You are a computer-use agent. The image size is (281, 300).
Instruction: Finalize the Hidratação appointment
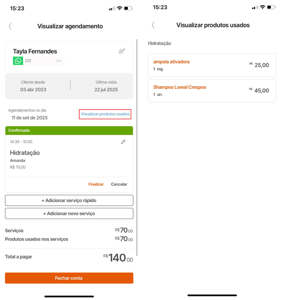(96, 184)
